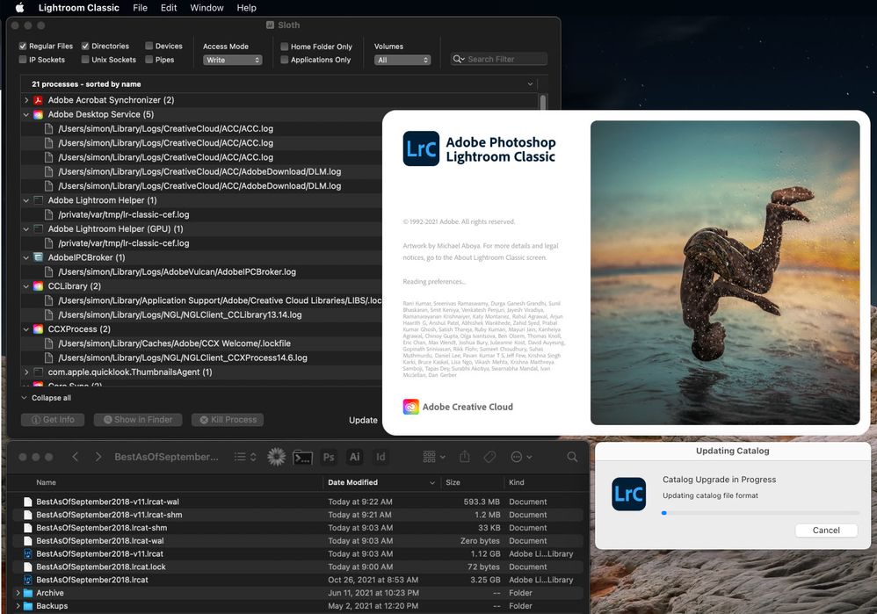Open the Help menu
Screen dimensions: 877x614
tap(247, 8)
